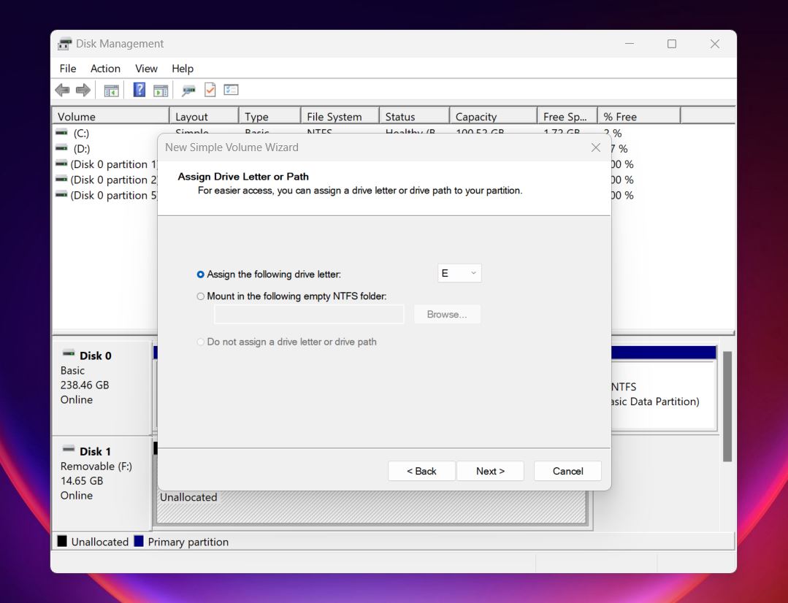
Task: Click the < Back button
Action: pos(421,471)
